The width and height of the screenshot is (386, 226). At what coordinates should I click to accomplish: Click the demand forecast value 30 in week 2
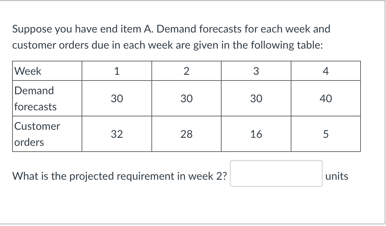pos(186,98)
